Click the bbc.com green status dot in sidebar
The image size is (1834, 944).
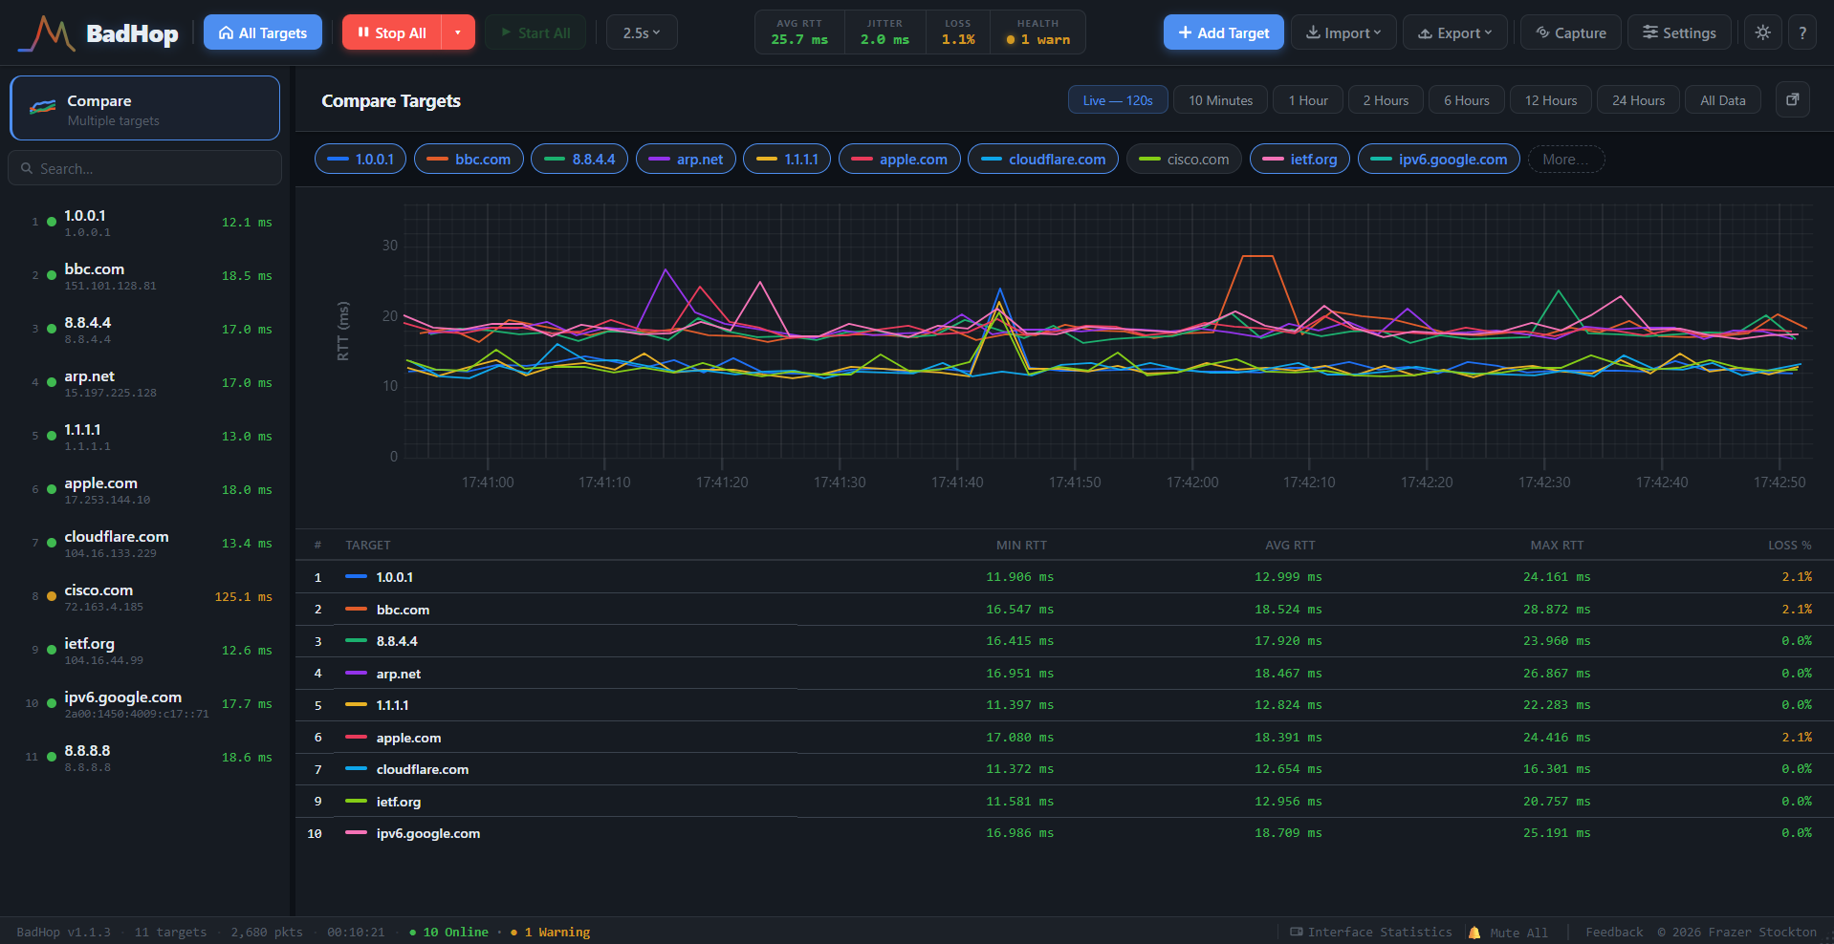click(x=52, y=275)
